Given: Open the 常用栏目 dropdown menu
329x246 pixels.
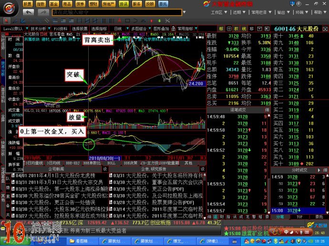Looking at the screenshot, I should pos(261,12).
